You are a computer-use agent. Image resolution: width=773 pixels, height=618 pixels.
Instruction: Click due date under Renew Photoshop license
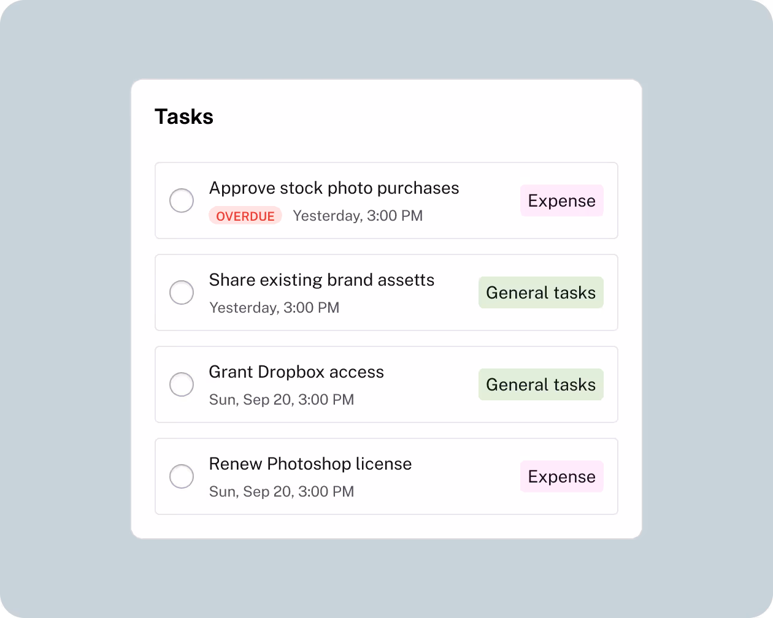(281, 492)
